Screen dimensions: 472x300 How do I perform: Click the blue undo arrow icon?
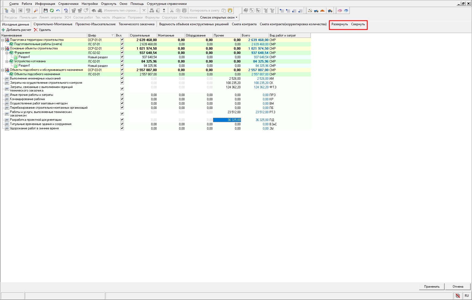point(58,10)
